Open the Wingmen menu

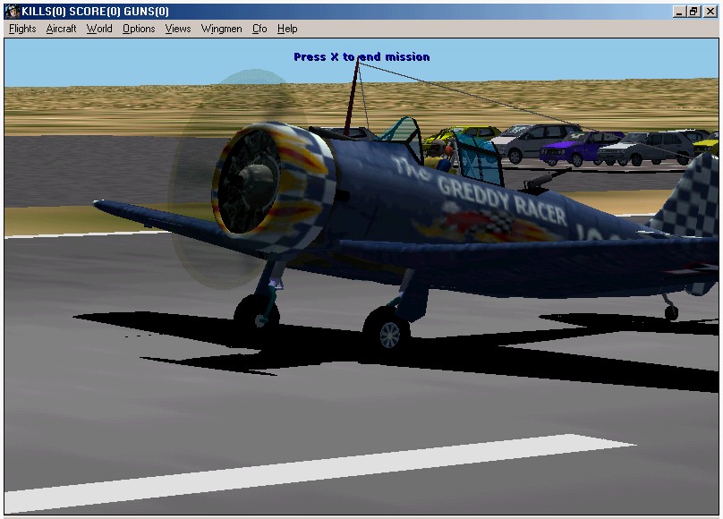221,29
